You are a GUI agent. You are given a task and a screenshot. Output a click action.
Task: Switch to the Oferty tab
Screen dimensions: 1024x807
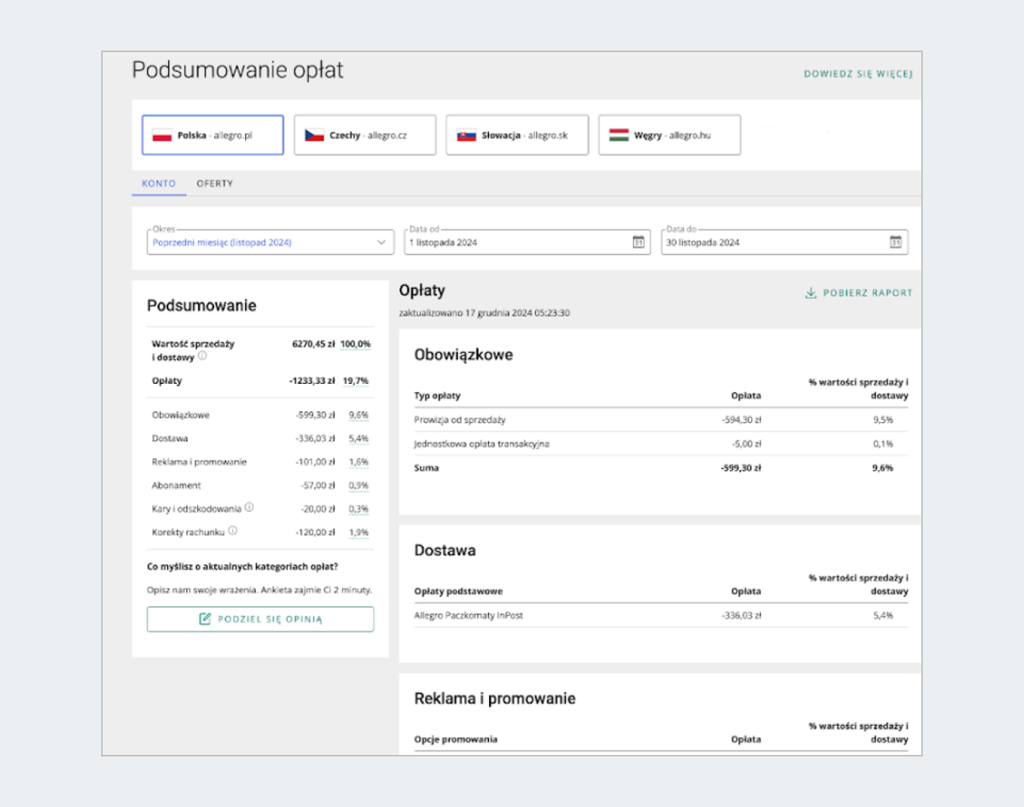point(214,183)
